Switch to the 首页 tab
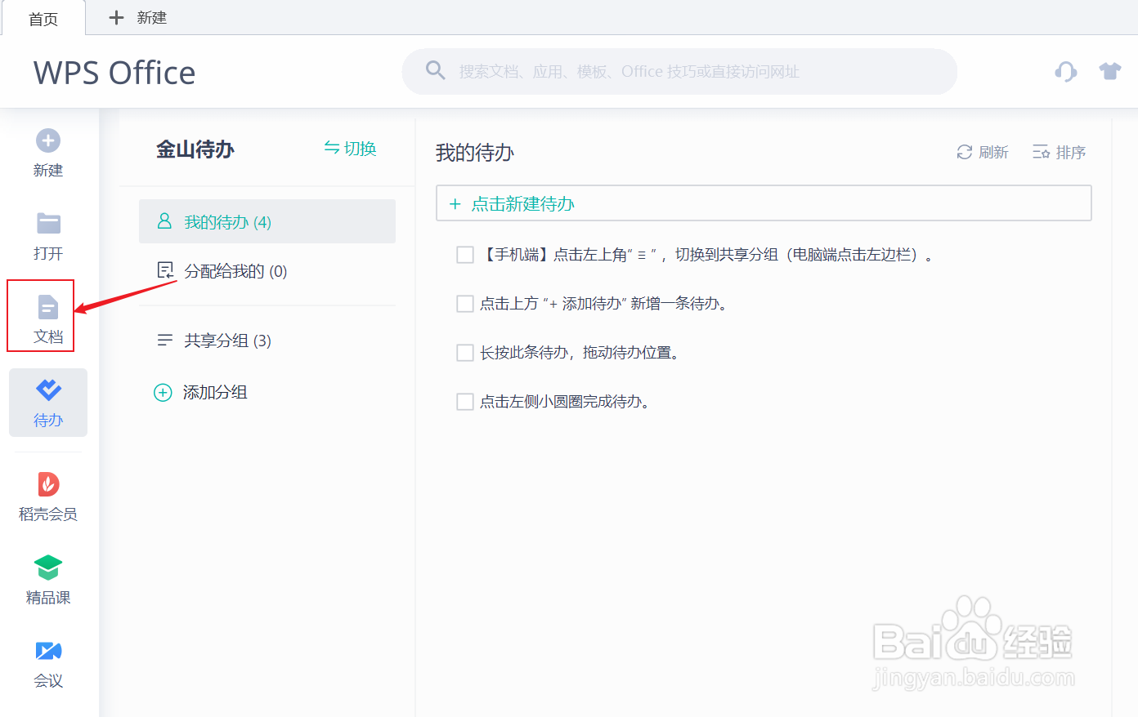The width and height of the screenshot is (1138, 717). (44, 17)
